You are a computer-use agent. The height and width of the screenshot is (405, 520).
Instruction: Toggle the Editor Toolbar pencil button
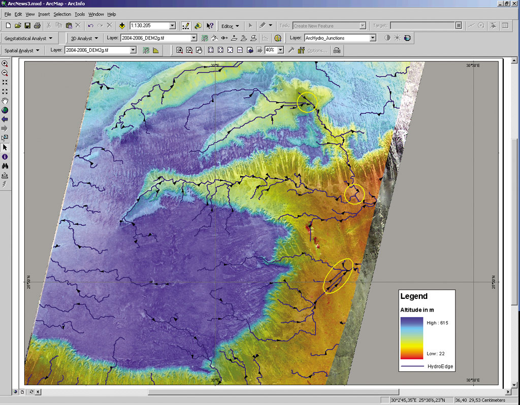click(x=186, y=25)
